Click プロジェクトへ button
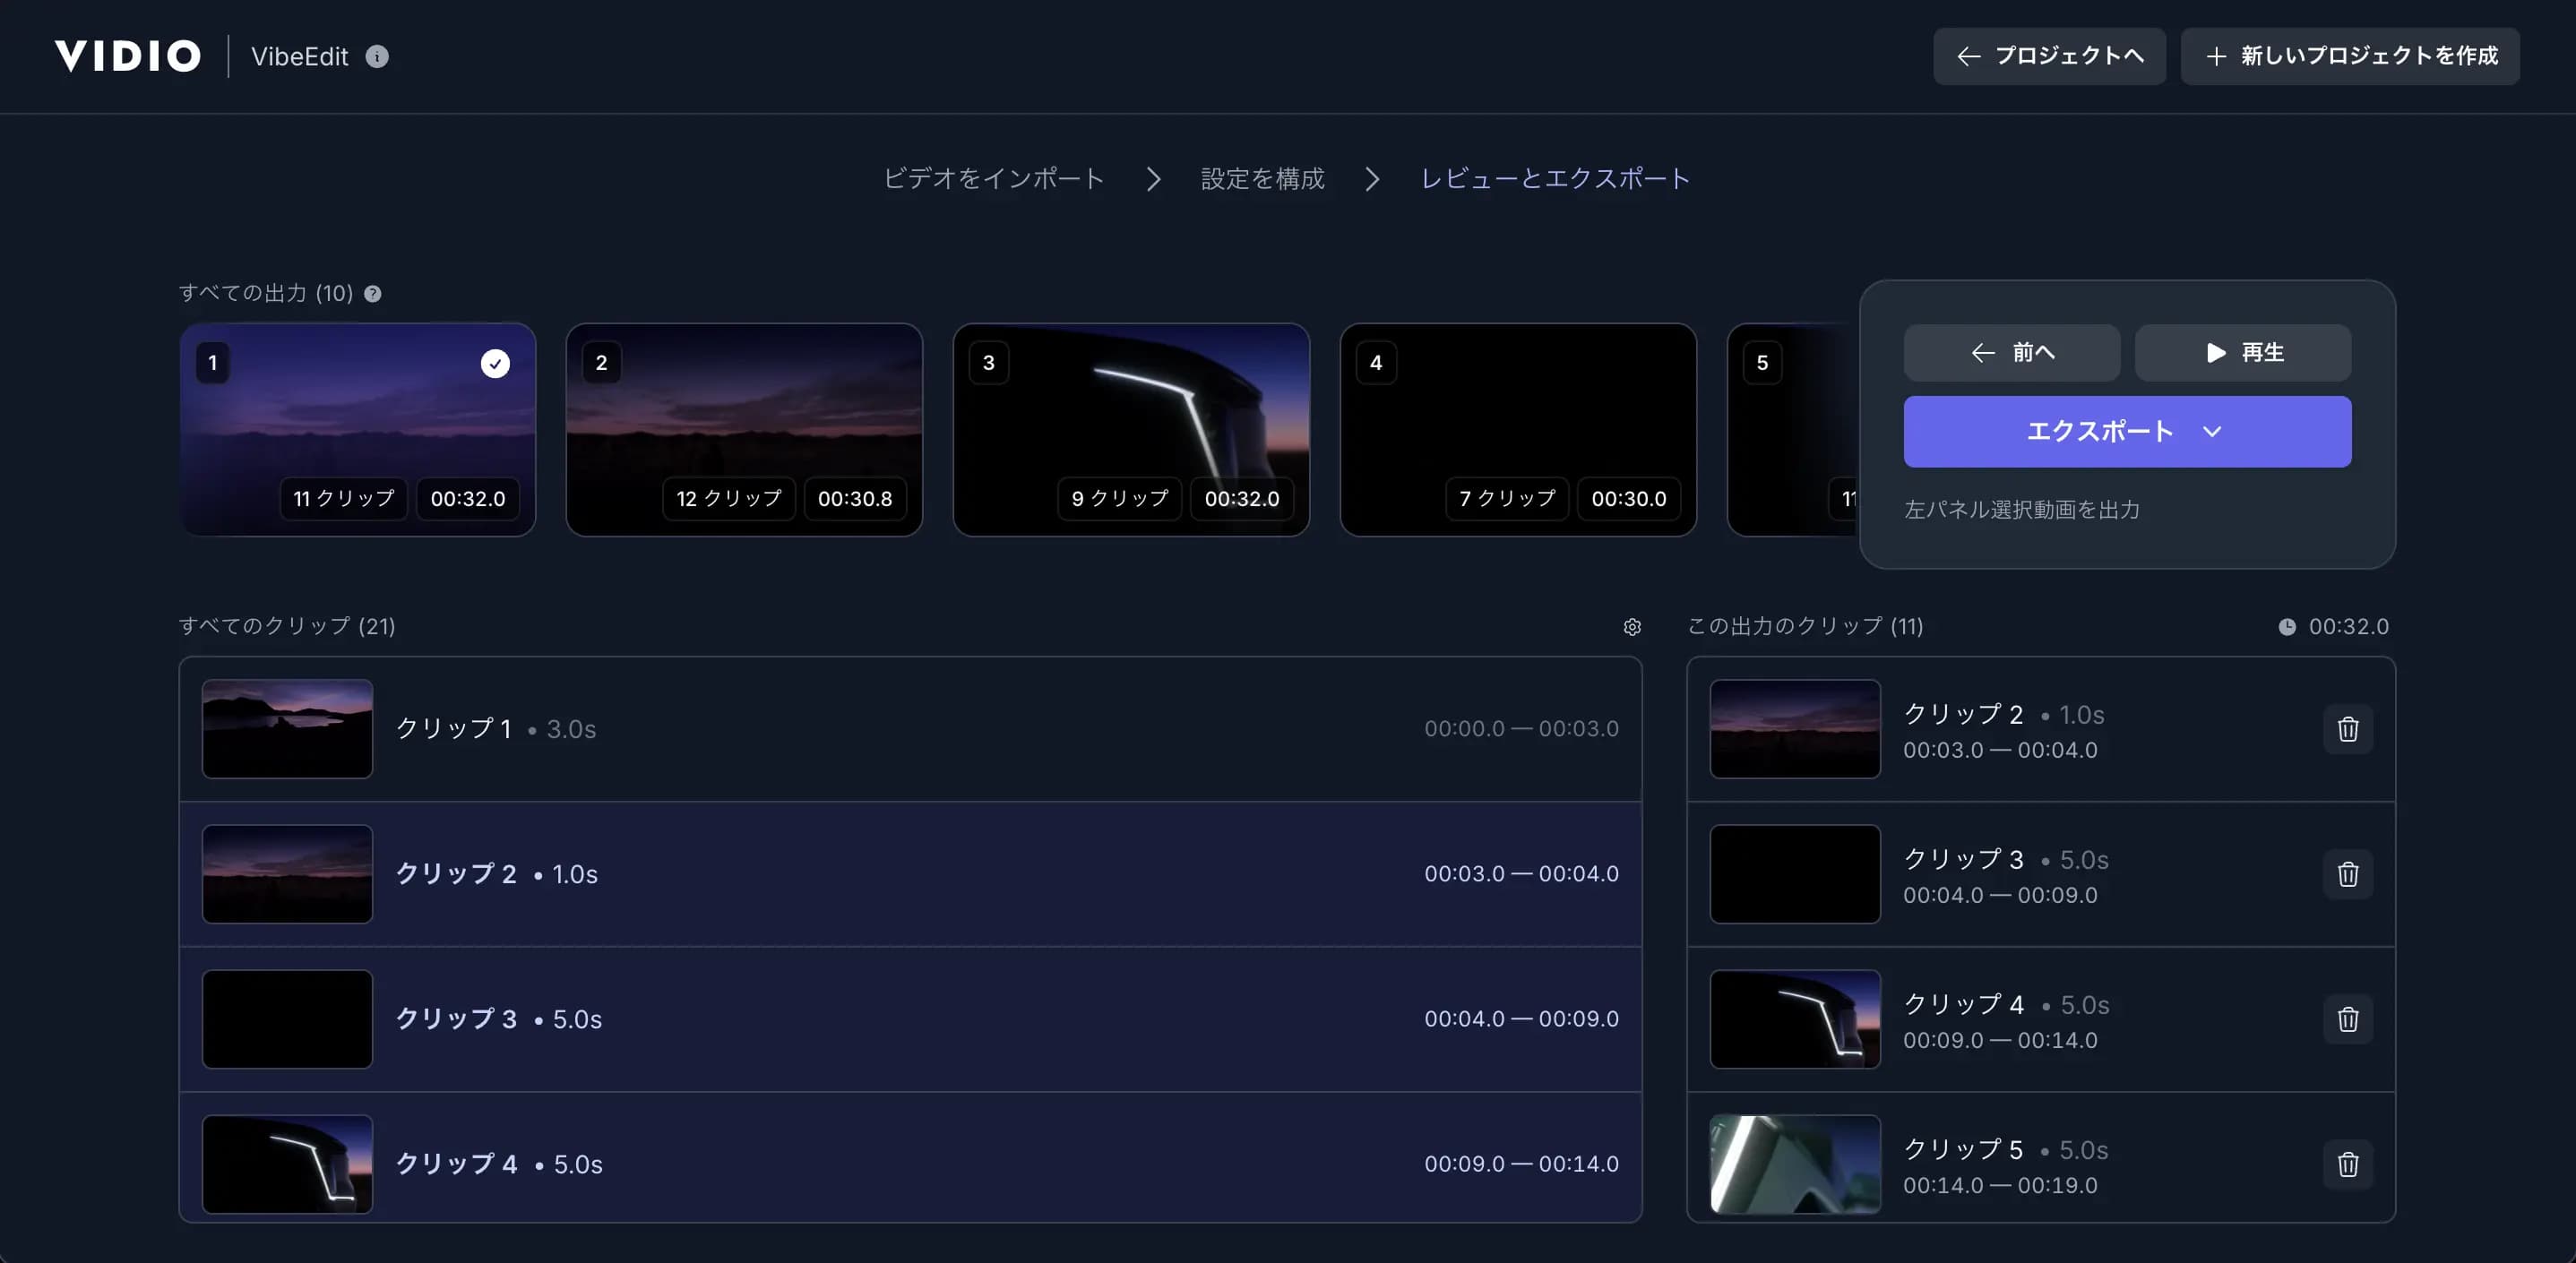The width and height of the screenshot is (2576, 1263). click(2049, 57)
